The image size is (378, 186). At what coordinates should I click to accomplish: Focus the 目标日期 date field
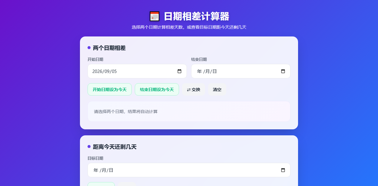coord(189,170)
